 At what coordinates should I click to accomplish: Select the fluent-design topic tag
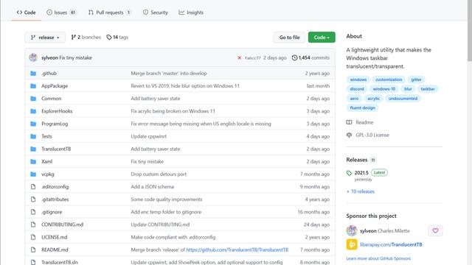[x=362, y=108]
